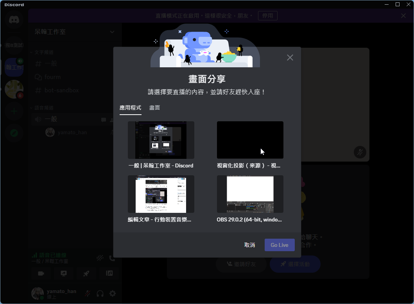Click the disconnect phone icon
Viewport: 414px width, 304px height.
tap(112, 258)
